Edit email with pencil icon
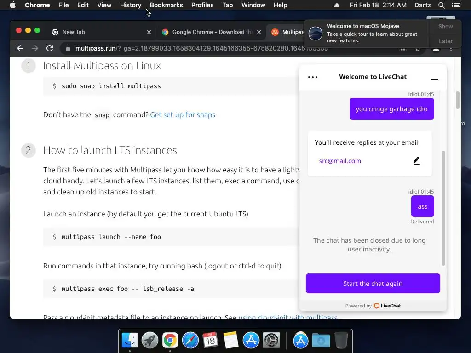Screen dimensions: 471x353 pos(416,160)
